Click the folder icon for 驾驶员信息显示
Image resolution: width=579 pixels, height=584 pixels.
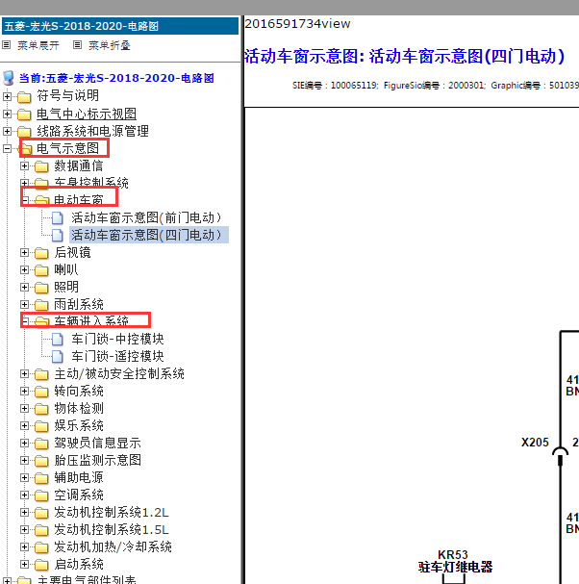pyautogui.click(x=41, y=444)
